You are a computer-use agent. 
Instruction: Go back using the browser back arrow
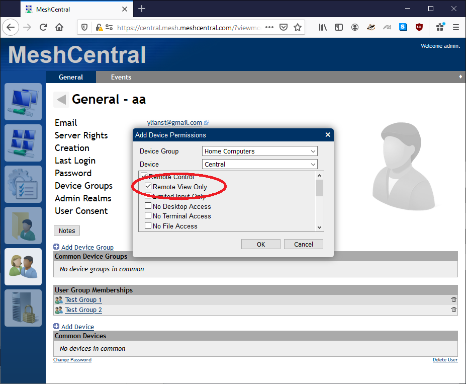click(11, 27)
